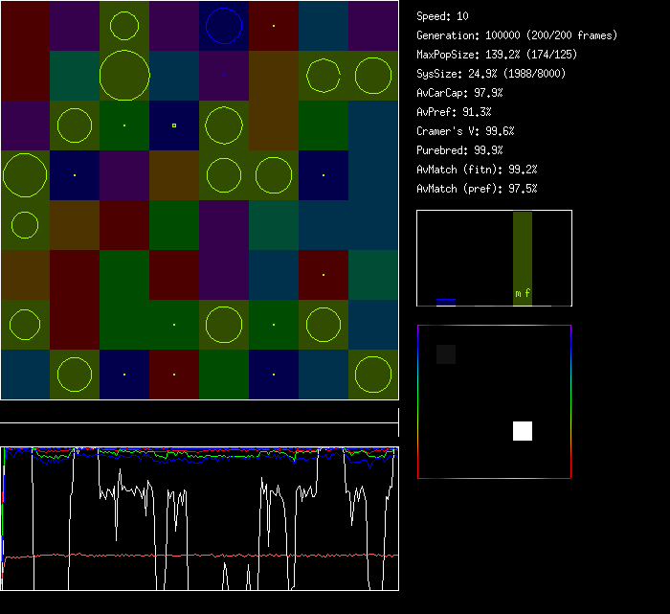The height and width of the screenshot is (614, 670).
Task: Click the Speed: 10 readout
Action: click(442, 16)
